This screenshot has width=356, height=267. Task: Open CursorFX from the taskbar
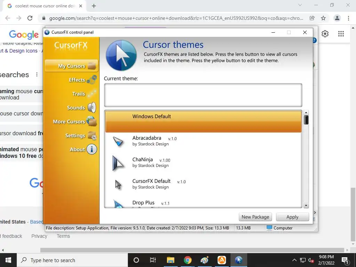[x=238, y=260]
